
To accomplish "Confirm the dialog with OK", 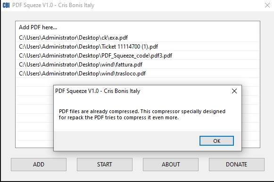I will click(216, 141).
